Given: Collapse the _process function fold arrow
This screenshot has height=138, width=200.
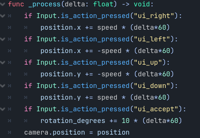Looking at the screenshot, I should coord(2,4).
